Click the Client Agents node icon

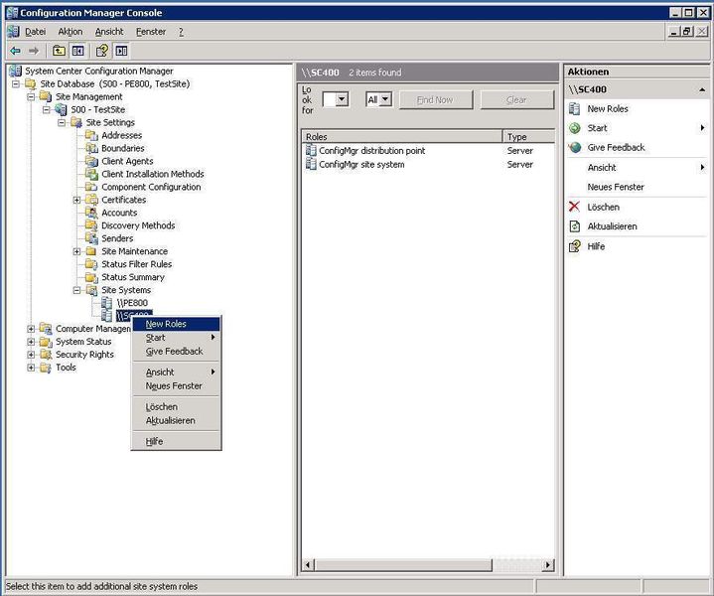point(91,161)
